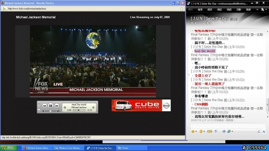Click the globe-like icon in chat toolbar
The height and width of the screenshot is (151, 269).
pos(224,131)
